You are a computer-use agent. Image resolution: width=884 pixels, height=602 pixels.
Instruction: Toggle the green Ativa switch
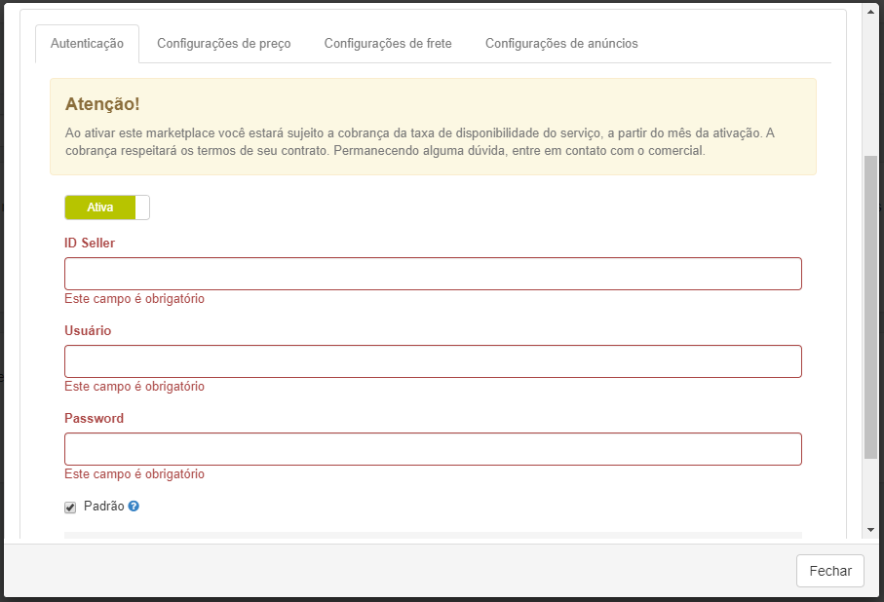click(107, 207)
